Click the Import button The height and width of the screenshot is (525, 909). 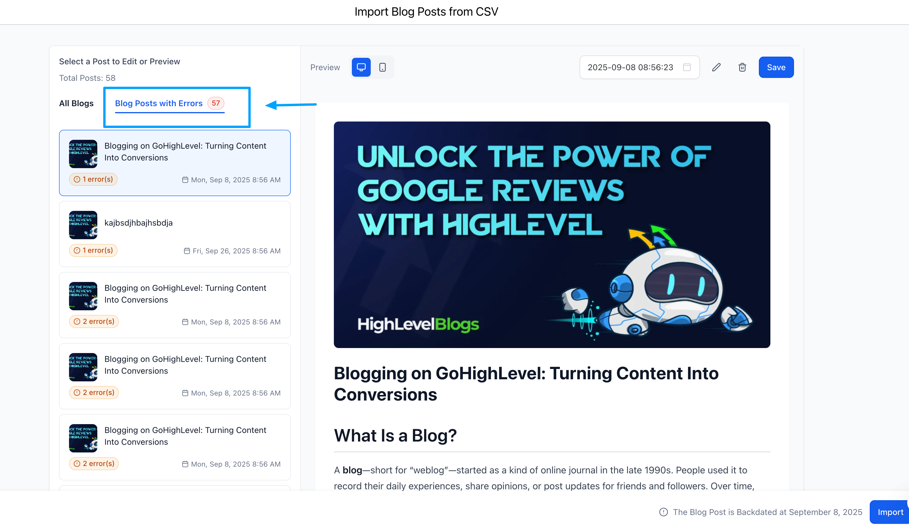890,512
